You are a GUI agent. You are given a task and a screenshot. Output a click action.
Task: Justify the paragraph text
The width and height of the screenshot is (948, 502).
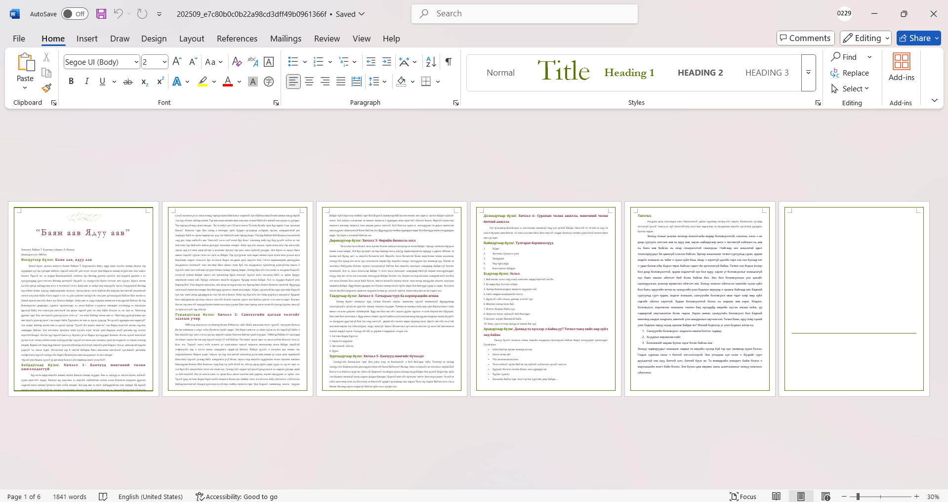[x=341, y=82]
